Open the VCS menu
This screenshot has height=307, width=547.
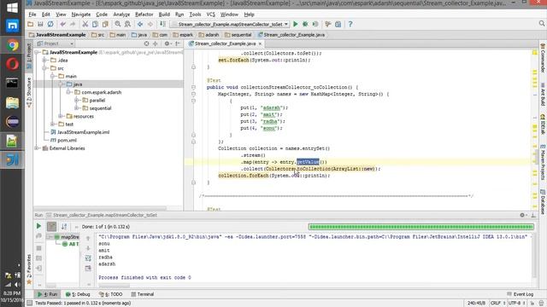coord(211,14)
